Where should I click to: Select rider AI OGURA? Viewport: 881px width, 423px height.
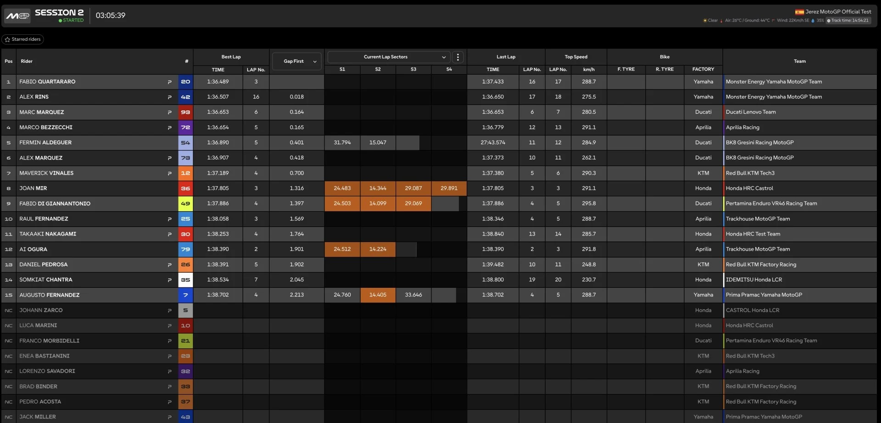(x=33, y=249)
